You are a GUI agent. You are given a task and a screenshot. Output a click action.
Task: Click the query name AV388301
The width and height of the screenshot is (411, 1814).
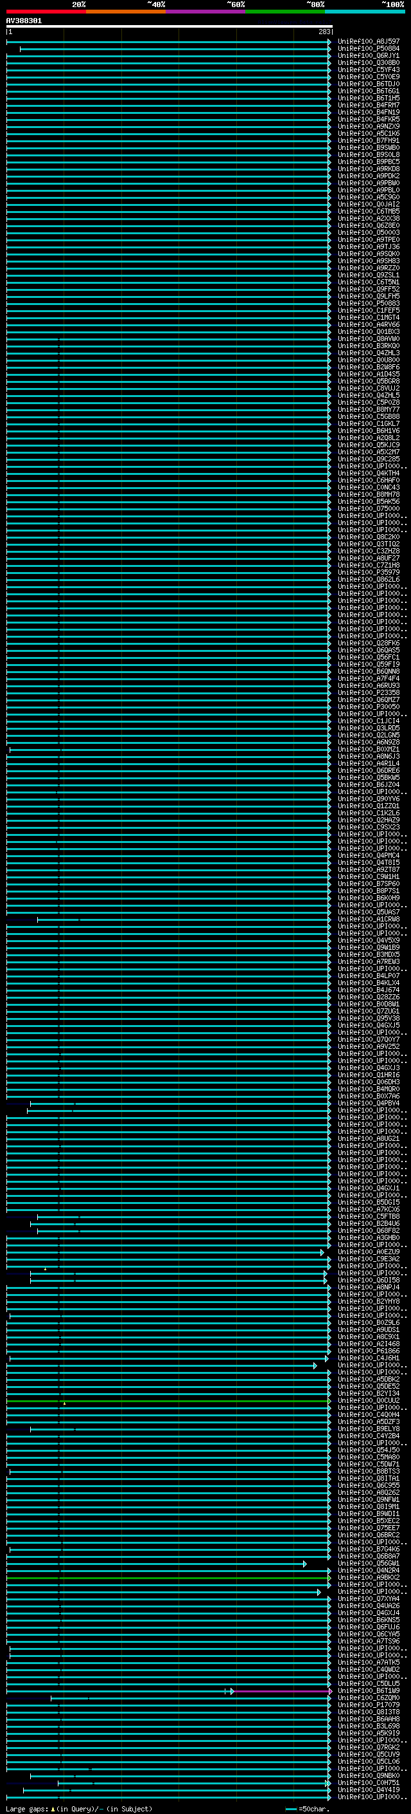point(24,21)
